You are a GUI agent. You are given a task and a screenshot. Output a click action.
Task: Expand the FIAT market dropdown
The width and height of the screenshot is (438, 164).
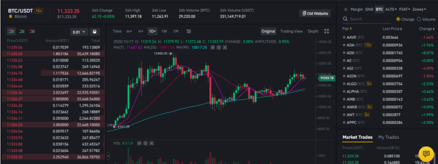click(405, 10)
